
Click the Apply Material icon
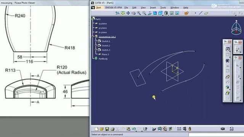pos(186,13)
